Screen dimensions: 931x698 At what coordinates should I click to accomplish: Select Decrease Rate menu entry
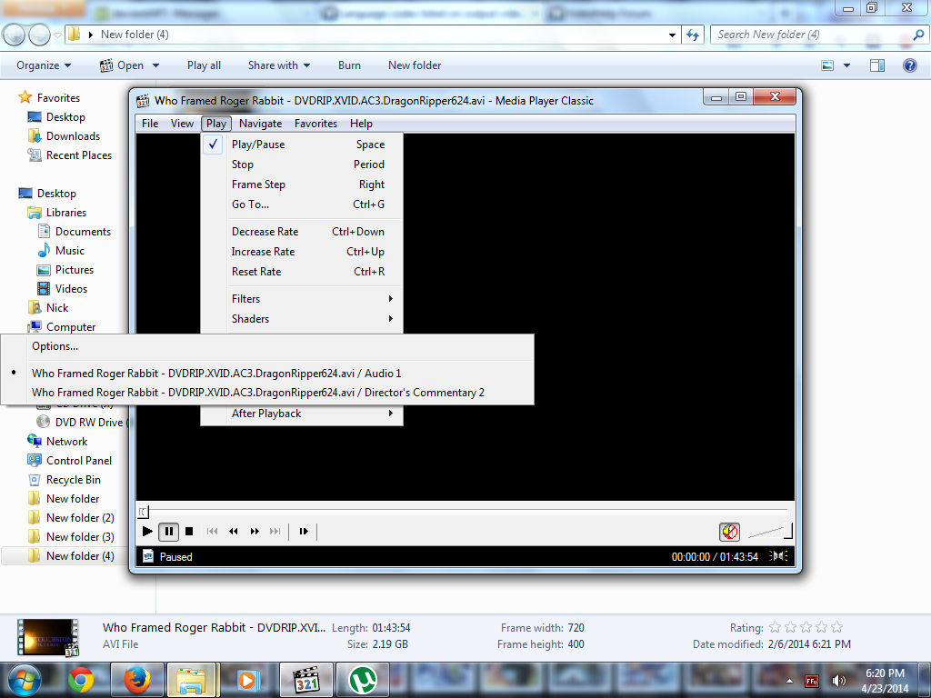click(x=302, y=232)
